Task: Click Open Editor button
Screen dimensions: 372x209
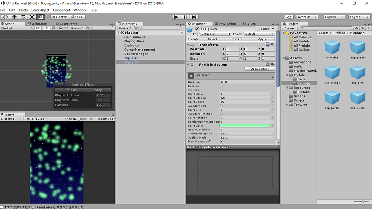Action: [260, 69]
